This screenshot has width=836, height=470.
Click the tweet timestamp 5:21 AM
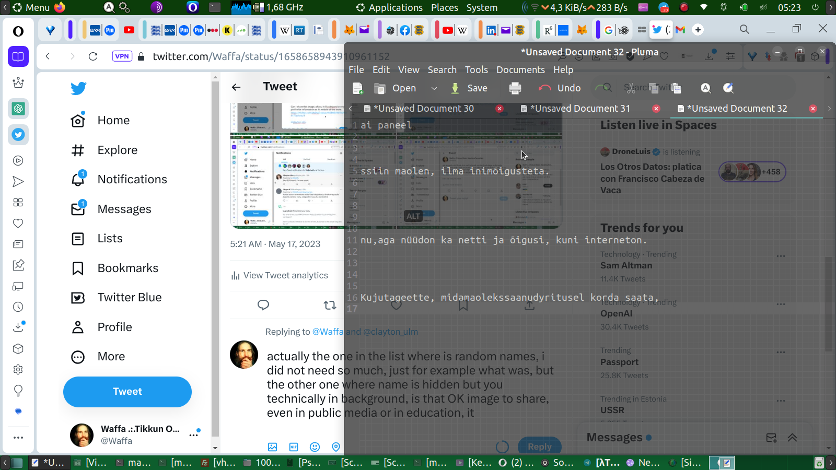click(x=275, y=244)
